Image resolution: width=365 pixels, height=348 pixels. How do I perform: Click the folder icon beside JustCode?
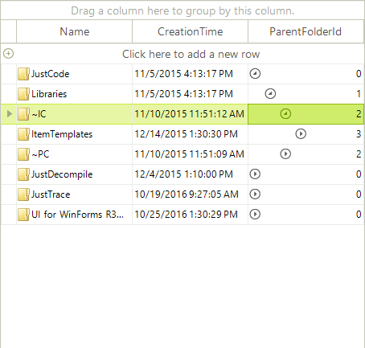pyautogui.click(x=23, y=74)
